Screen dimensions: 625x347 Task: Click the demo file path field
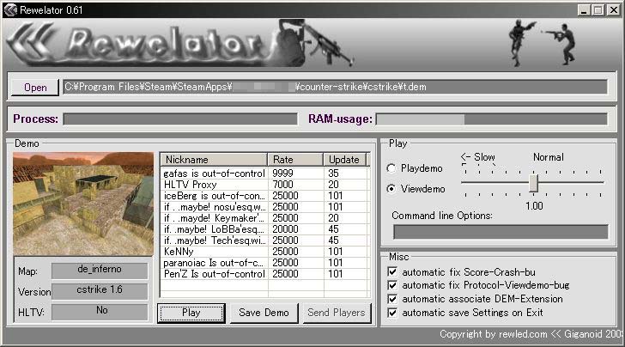point(335,87)
